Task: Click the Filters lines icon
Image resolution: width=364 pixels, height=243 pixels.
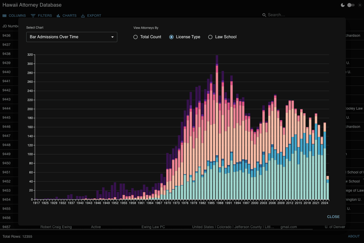Action: tap(33, 16)
